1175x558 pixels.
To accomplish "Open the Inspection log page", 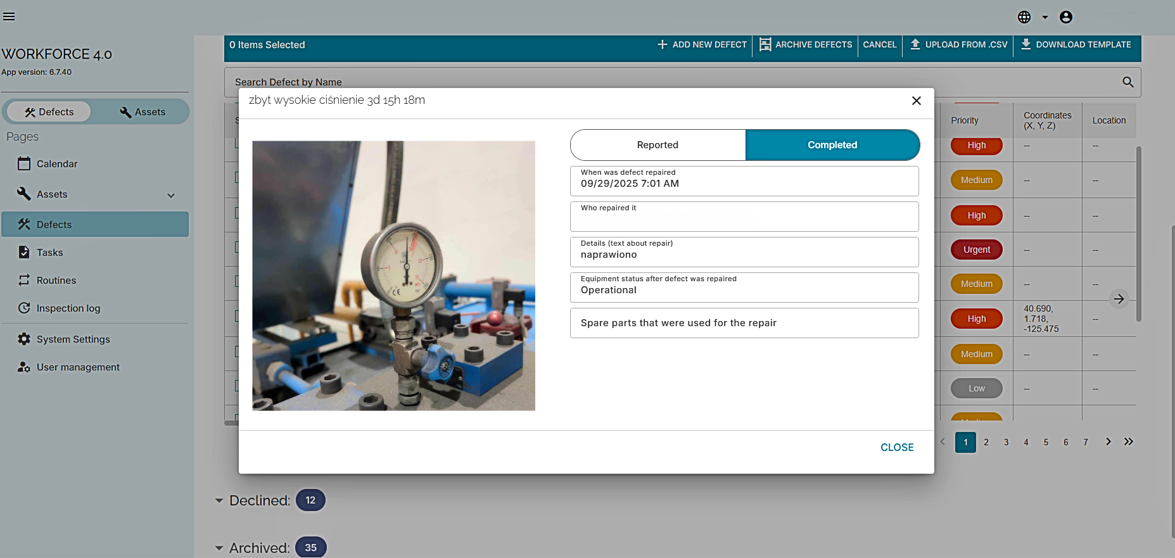I will click(x=68, y=308).
